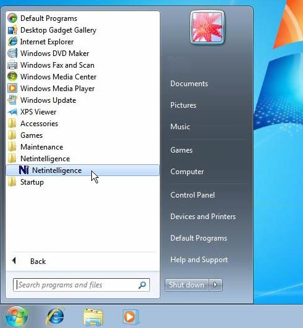
Task: Launch the Desktop Gadget Gallery icon
Action: pyautogui.click(x=12, y=30)
